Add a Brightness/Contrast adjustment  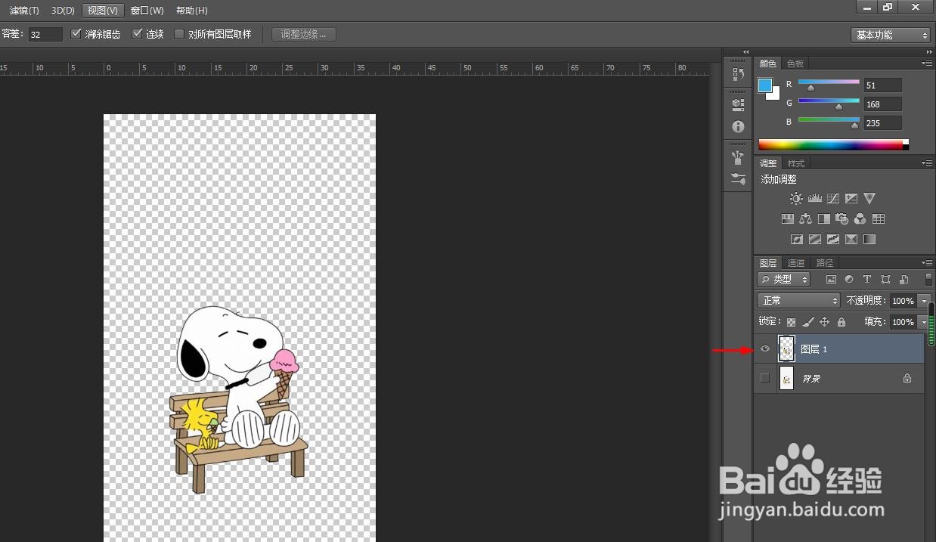[x=796, y=198]
